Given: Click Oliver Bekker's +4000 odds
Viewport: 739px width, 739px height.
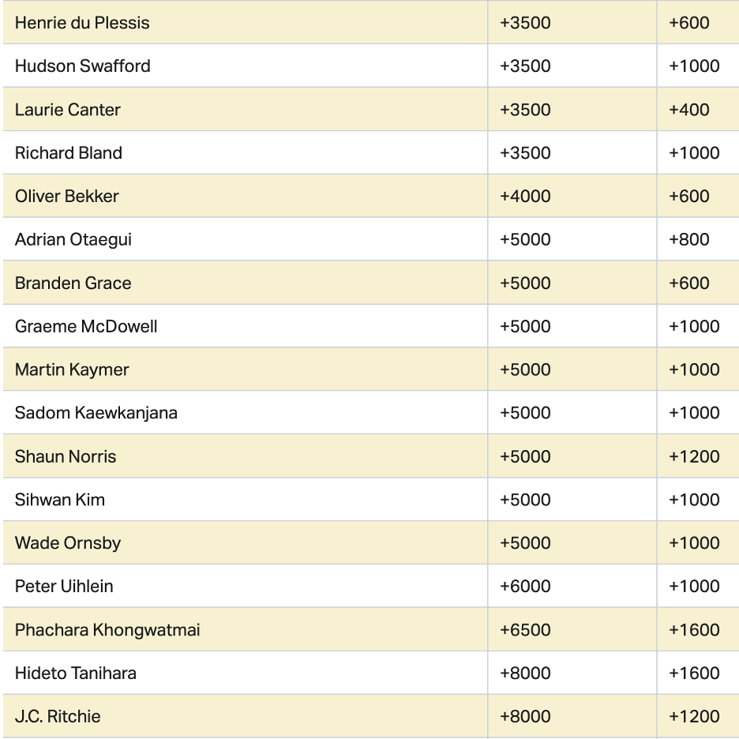Looking at the screenshot, I should 525,197.
